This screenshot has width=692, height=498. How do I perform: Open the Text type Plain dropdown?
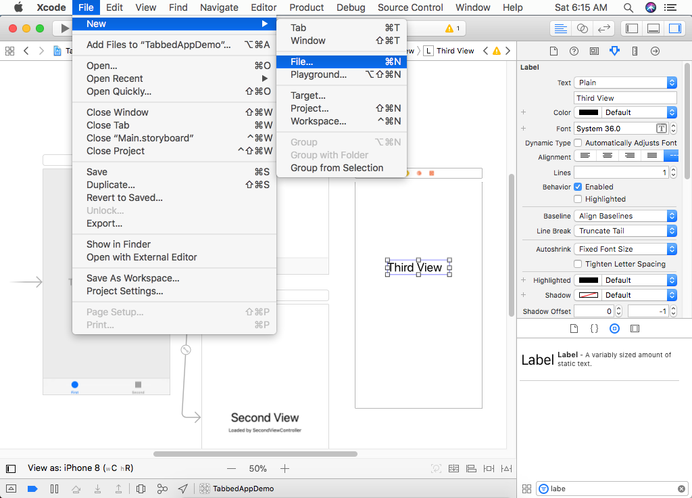coord(625,83)
